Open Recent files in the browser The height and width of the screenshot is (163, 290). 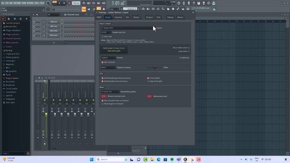click(11, 27)
